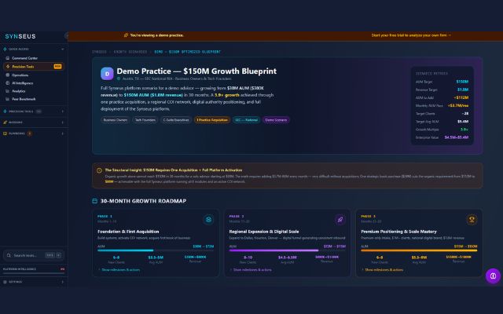Click Regional Expansion & Digital Scale title
Viewport: 503px width, 314px height.
coord(264,232)
